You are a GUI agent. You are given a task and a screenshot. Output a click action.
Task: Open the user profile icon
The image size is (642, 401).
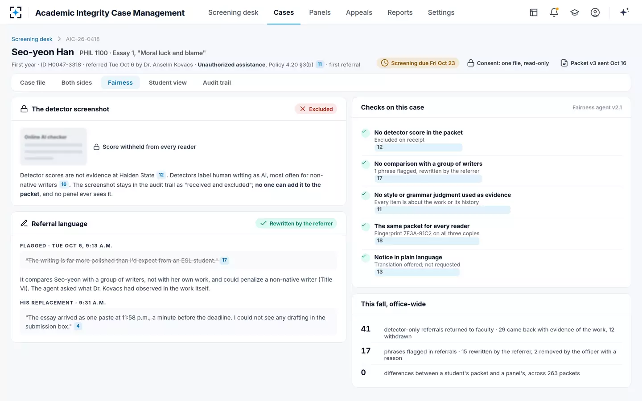pyautogui.click(x=595, y=12)
